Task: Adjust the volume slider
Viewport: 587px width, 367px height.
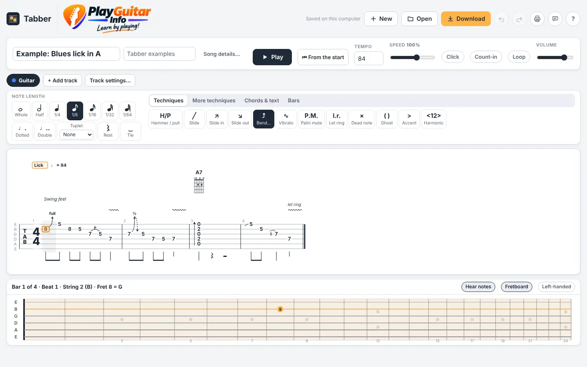Action: pyautogui.click(x=555, y=57)
